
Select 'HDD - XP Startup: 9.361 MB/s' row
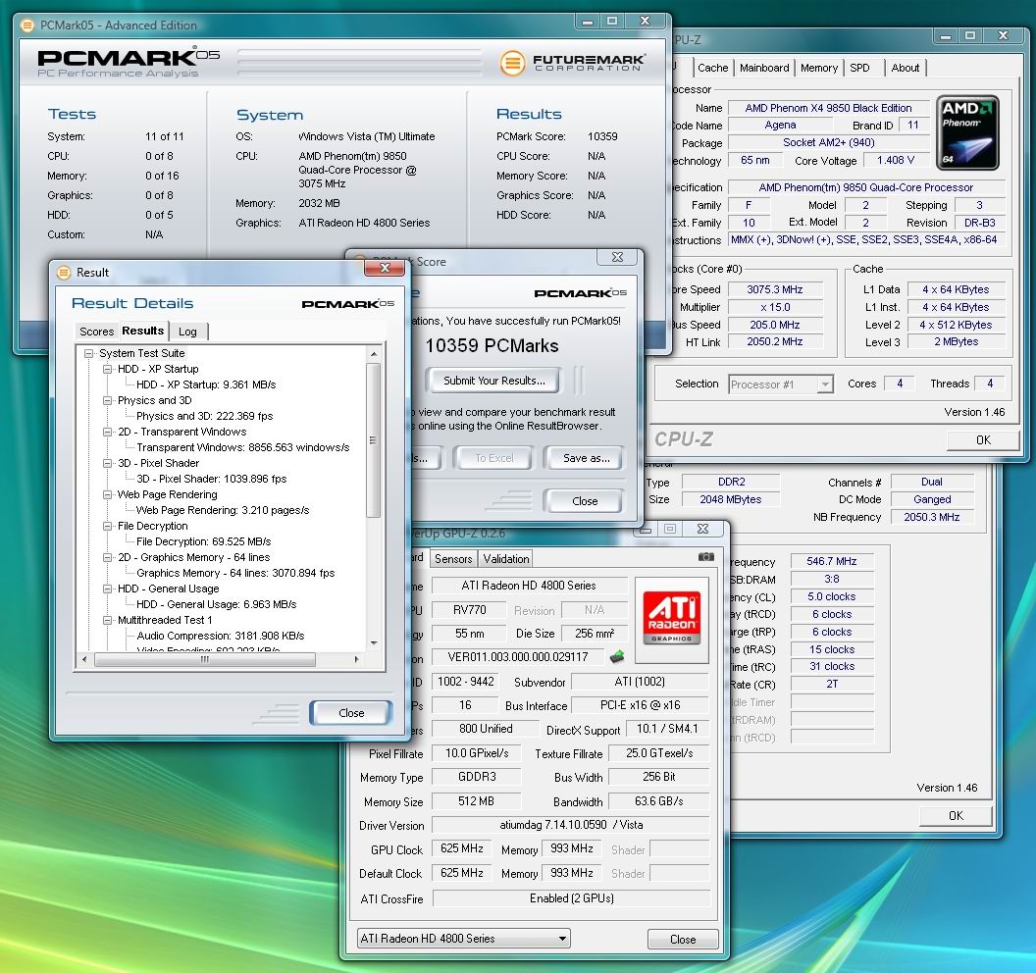(x=205, y=385)
